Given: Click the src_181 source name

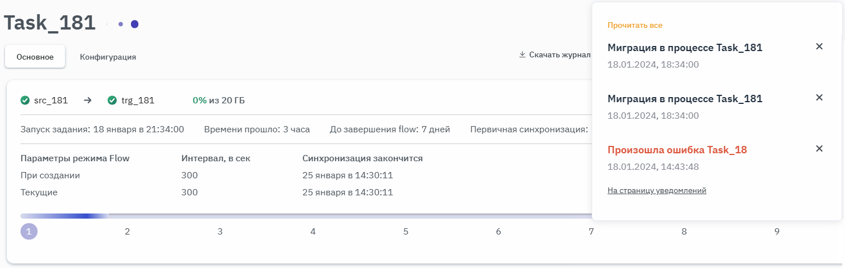Looking at the screenshot, I should 51,101.
